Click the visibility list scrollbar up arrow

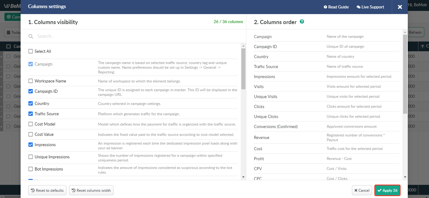(x=244, y=46)
